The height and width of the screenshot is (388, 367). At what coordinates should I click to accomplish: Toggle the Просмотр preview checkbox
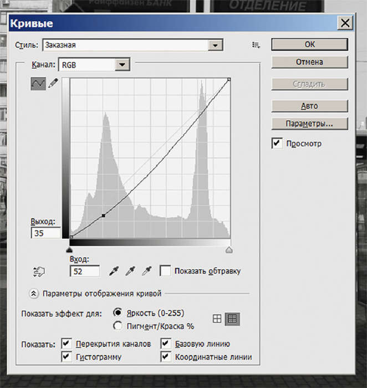click(277, 144)
